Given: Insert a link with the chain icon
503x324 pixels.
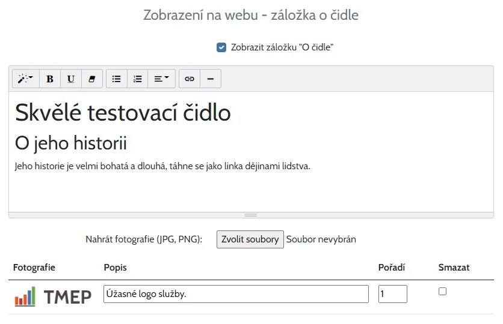Looking at the screenshot, I should coord(190,79).
